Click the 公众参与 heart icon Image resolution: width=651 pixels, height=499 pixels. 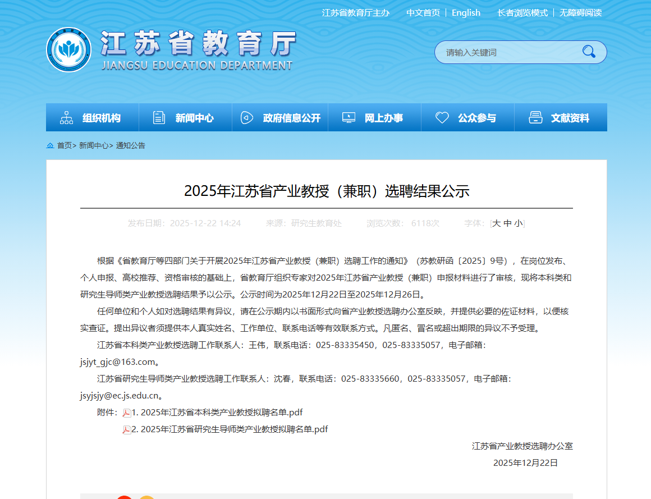442,118
